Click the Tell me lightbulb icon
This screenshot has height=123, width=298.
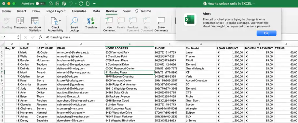click(137, 11)
